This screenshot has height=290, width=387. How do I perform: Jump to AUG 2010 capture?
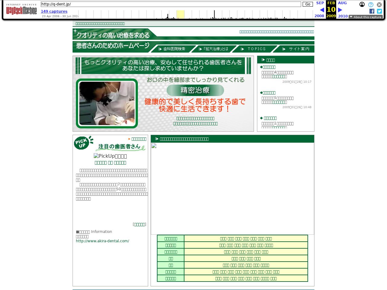[342, 3]
